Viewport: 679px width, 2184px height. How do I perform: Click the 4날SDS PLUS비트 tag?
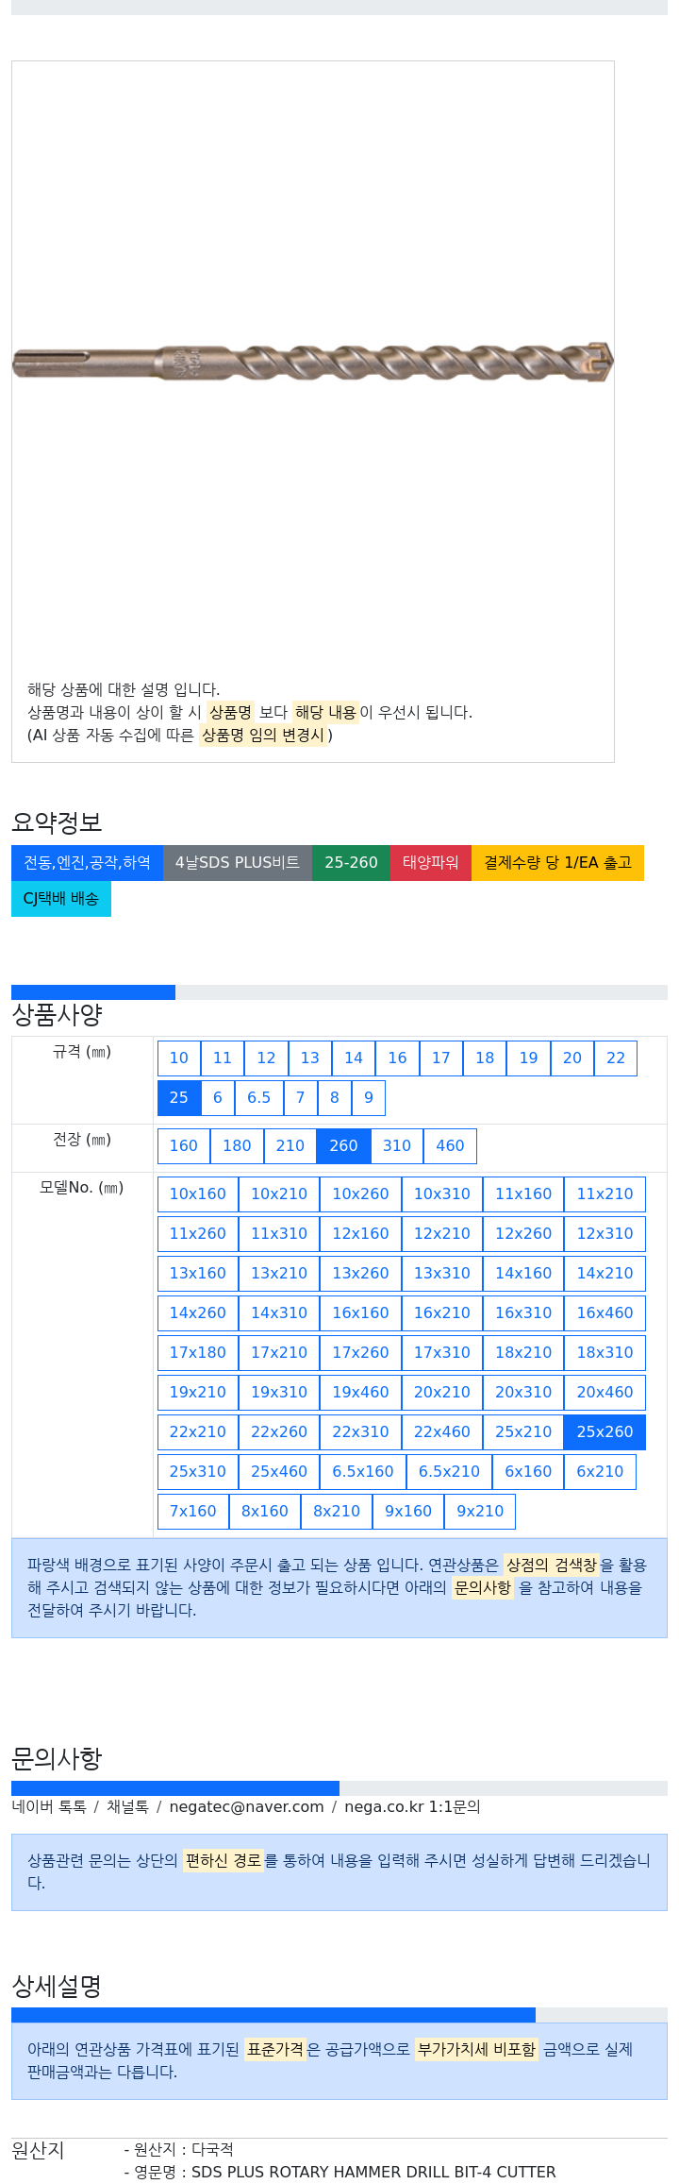238,862
